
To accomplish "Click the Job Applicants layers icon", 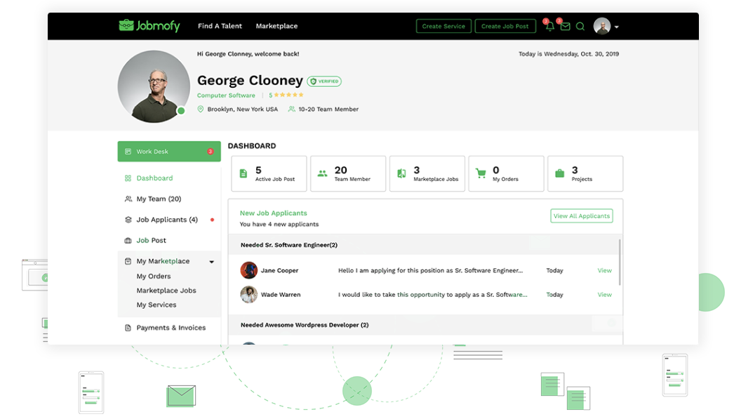I will tap(128, 220).
